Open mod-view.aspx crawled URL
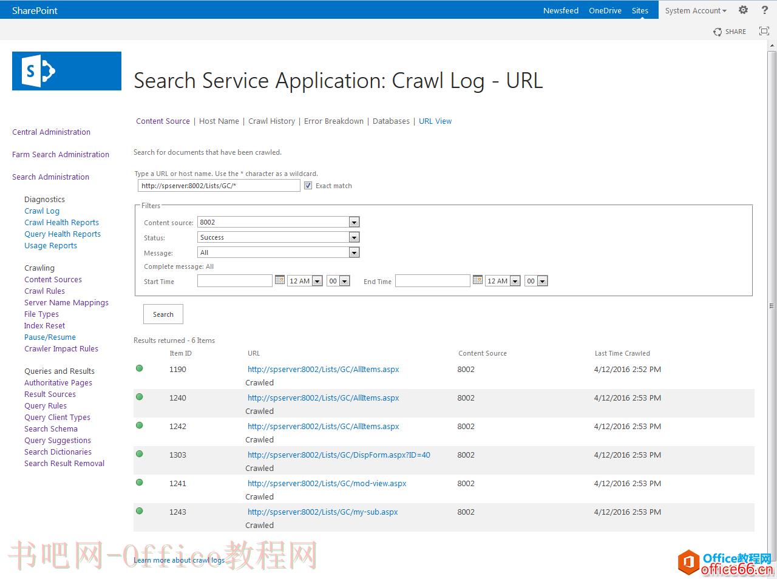777x579 pixels. [327, 483]
